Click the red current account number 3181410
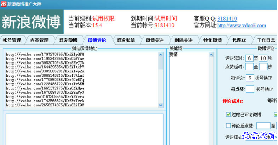This screenshot has width=278, height=145. [x=164, y=25]
